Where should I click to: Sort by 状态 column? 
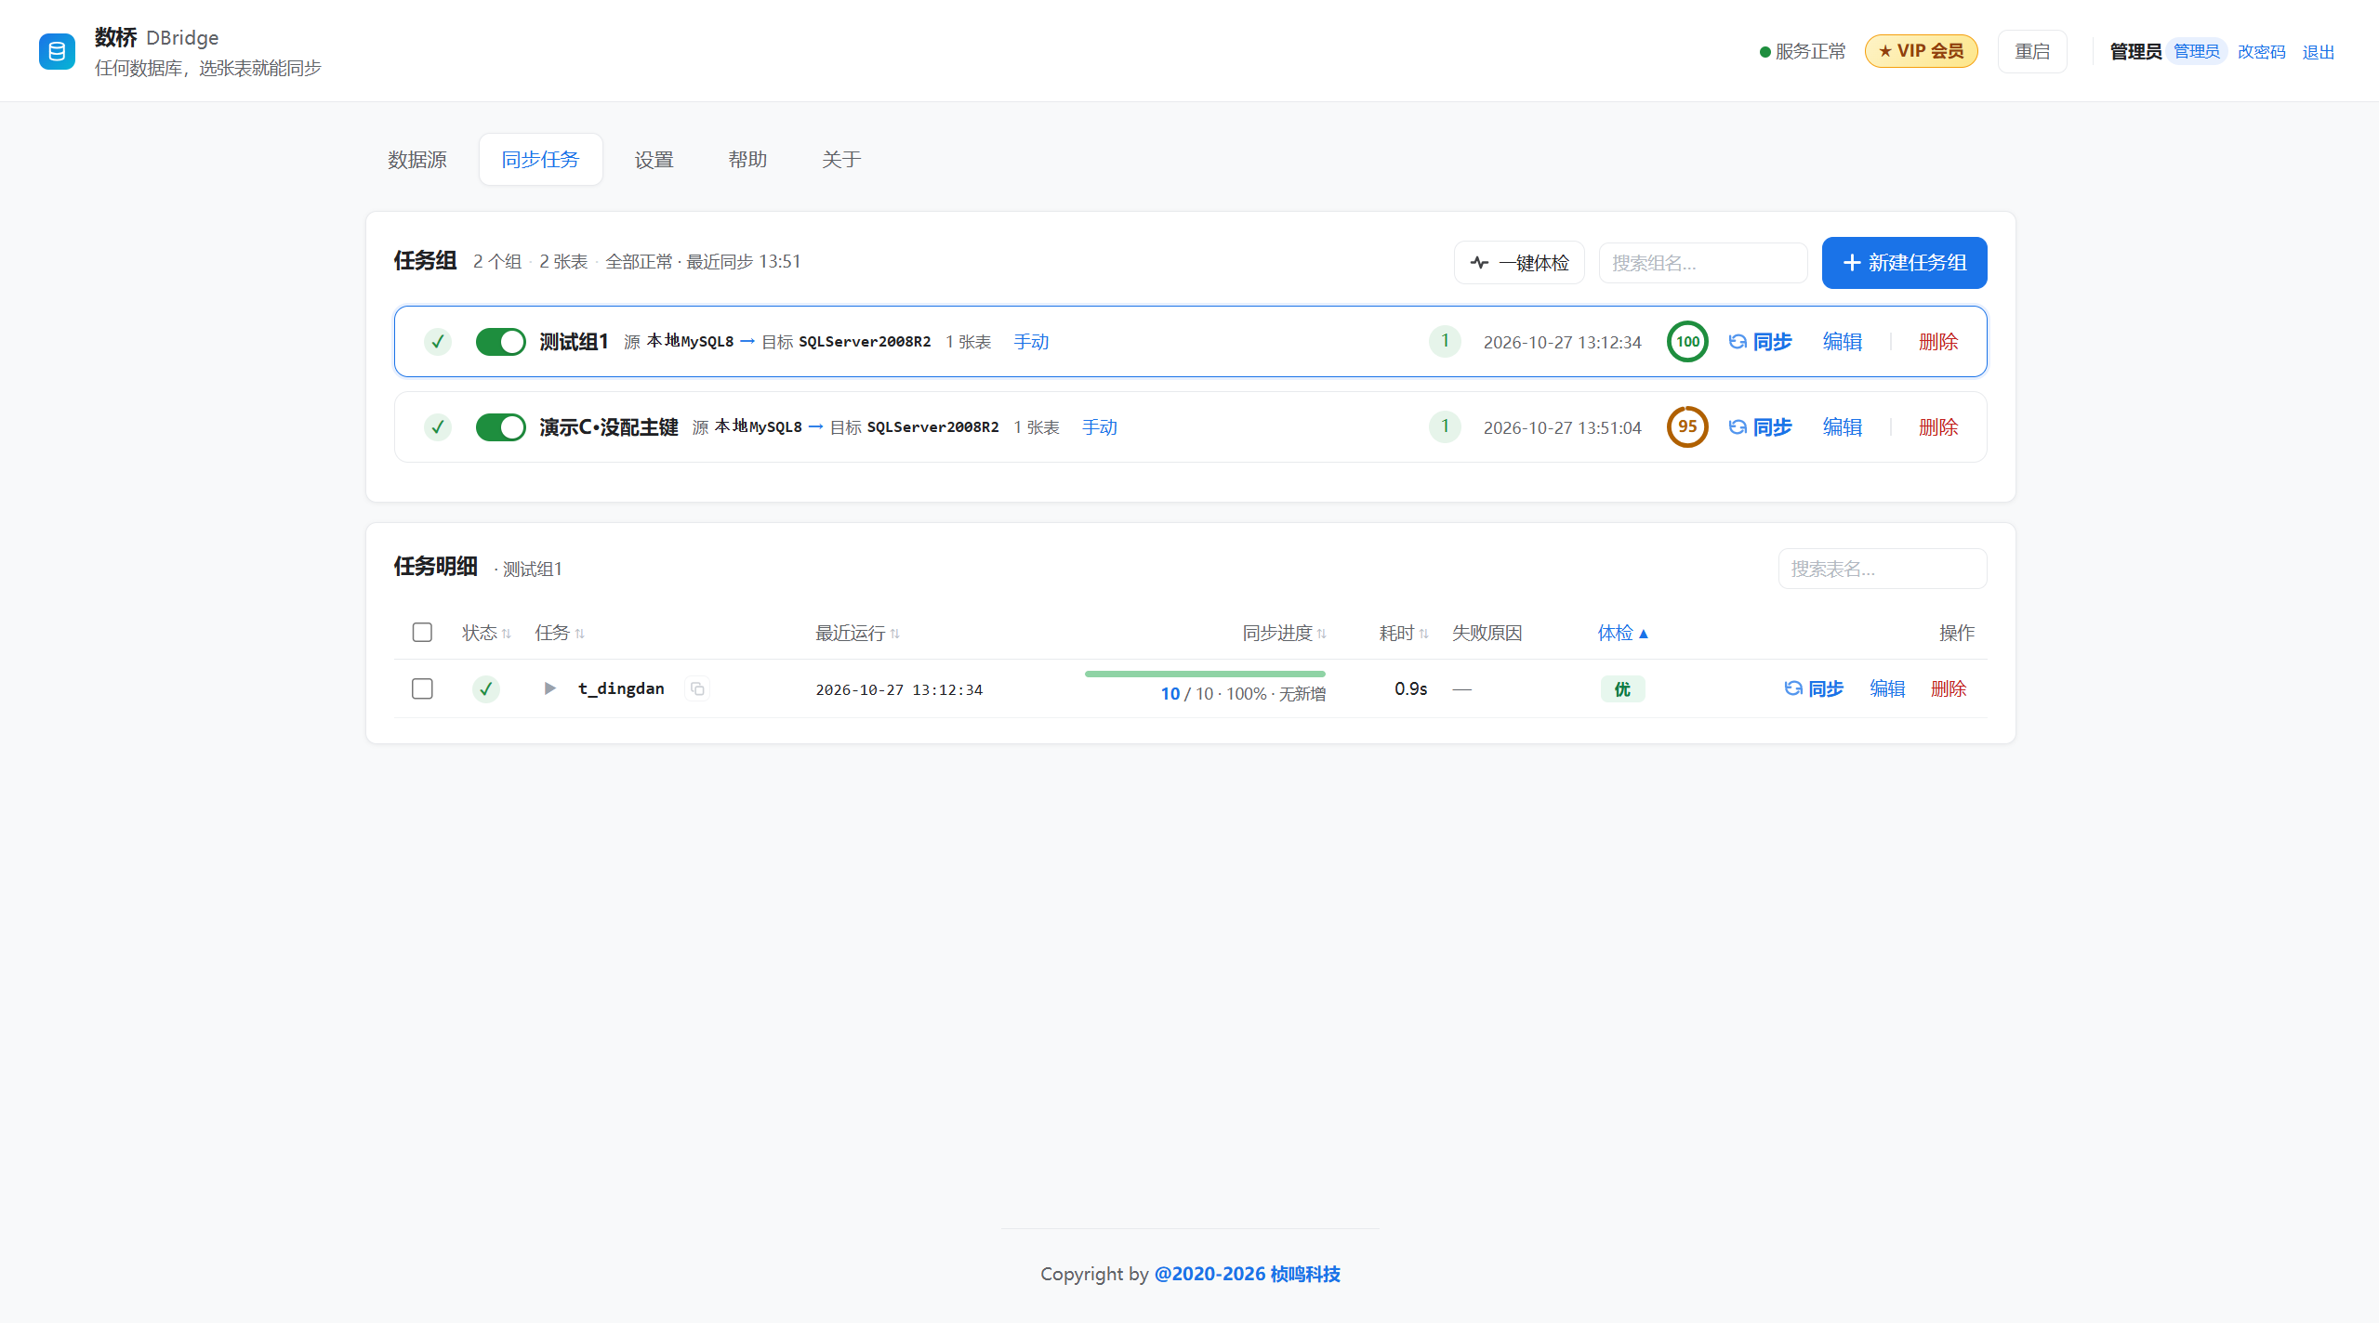pos(486,633)
